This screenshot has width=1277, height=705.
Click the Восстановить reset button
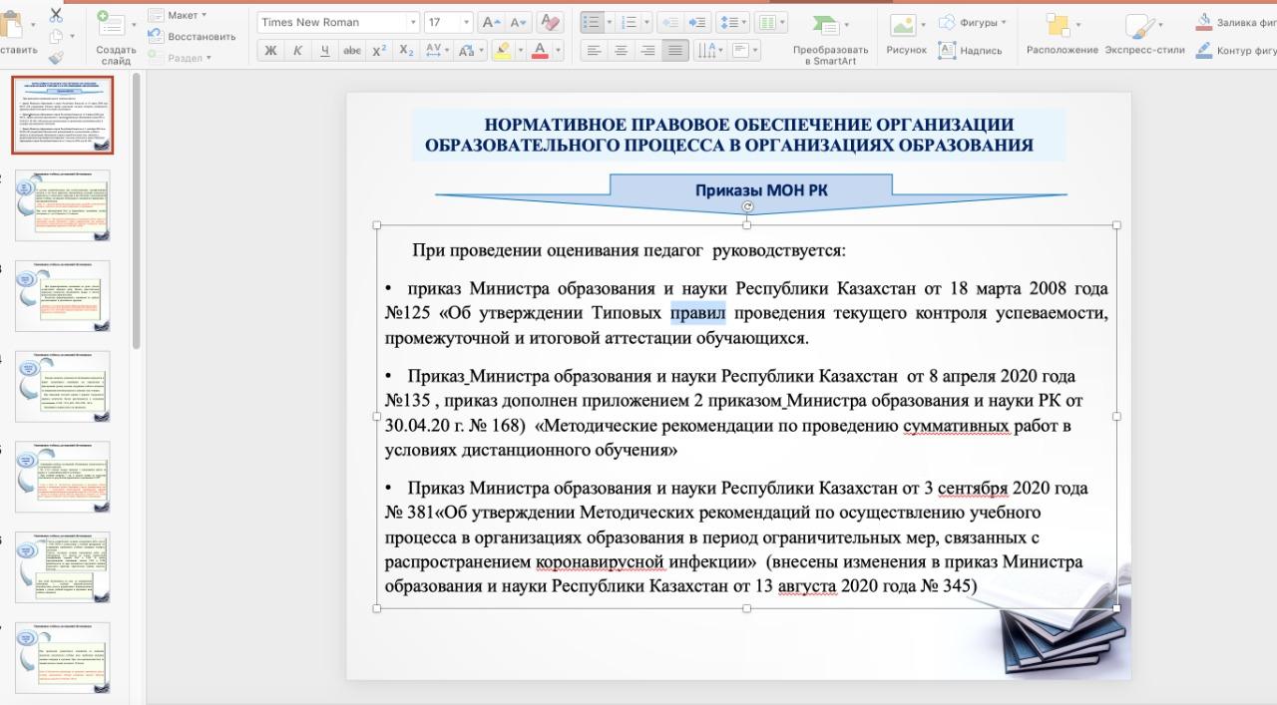point(193,36)
